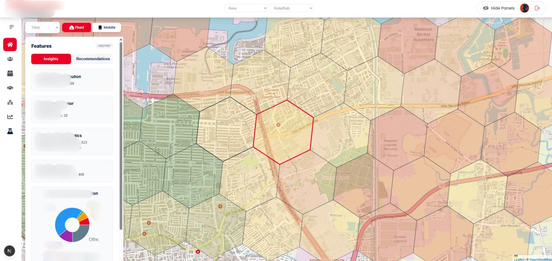Click the Features panel heading
The width and height of the screenshot is (552, 261).
coord(41,46)
